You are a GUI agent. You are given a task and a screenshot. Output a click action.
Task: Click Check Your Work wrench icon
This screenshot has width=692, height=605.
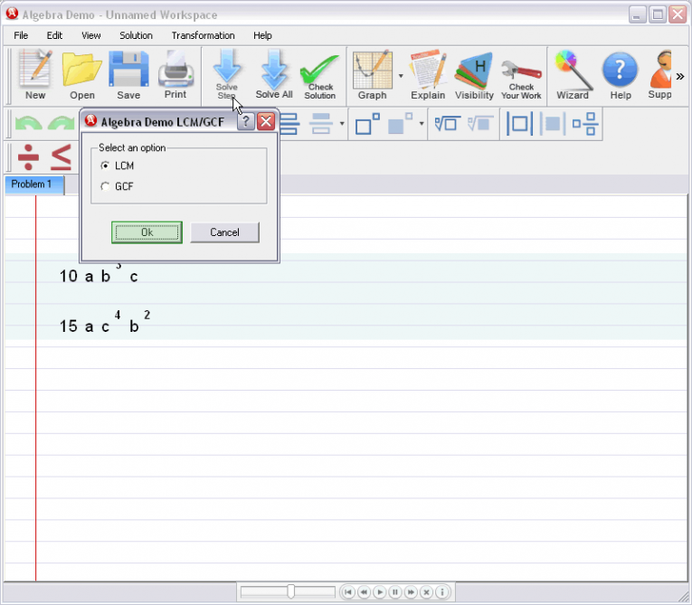click(x=521, y=79)
